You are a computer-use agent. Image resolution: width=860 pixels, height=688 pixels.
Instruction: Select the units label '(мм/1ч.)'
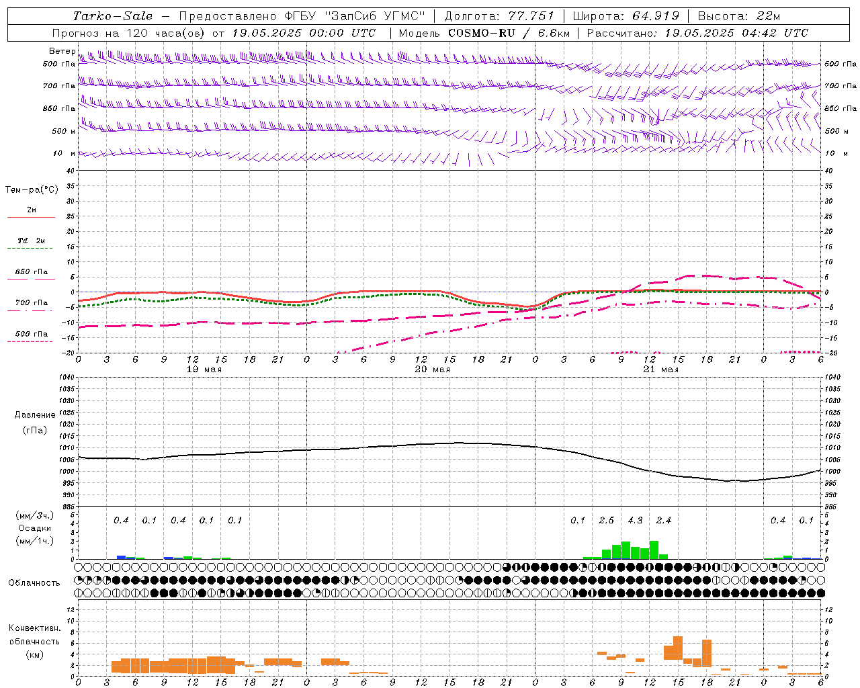point(35,540)
